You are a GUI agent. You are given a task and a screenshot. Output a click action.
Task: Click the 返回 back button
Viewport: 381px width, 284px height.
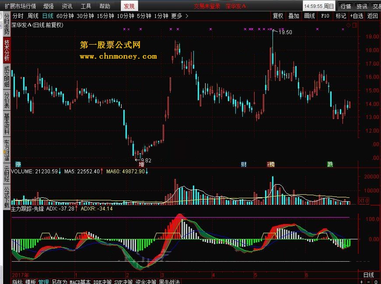[372, 16]
